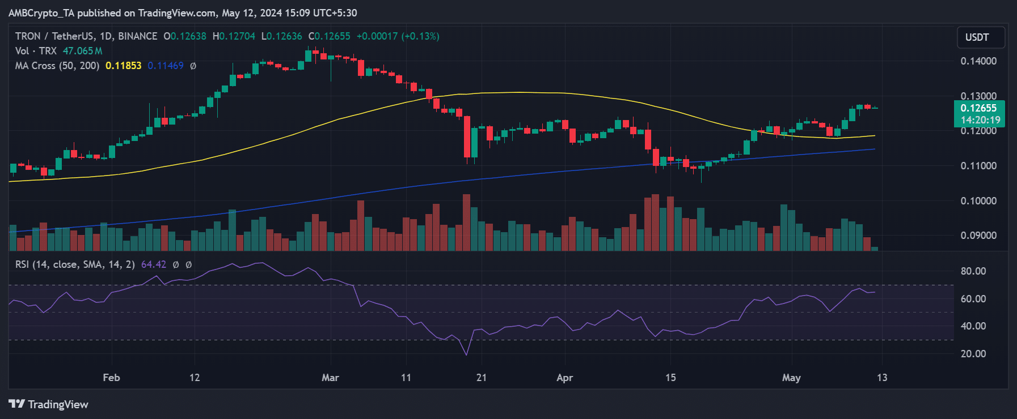The width and height of the screenshot is (1017, 419).
Task: Click the Vol · TRX indicator label
Action: coord(36,51)
